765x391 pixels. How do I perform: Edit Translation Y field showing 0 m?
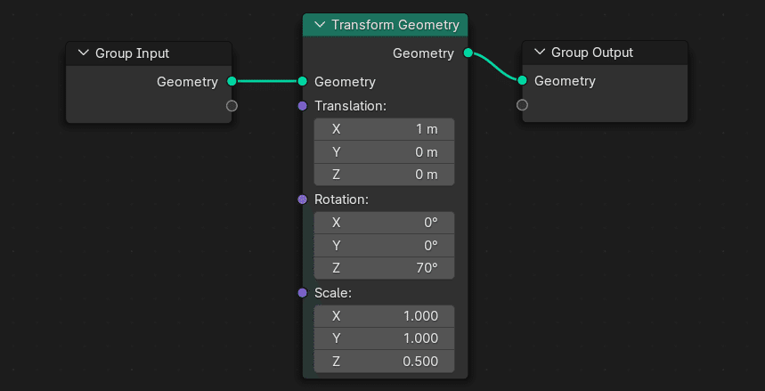384,152
